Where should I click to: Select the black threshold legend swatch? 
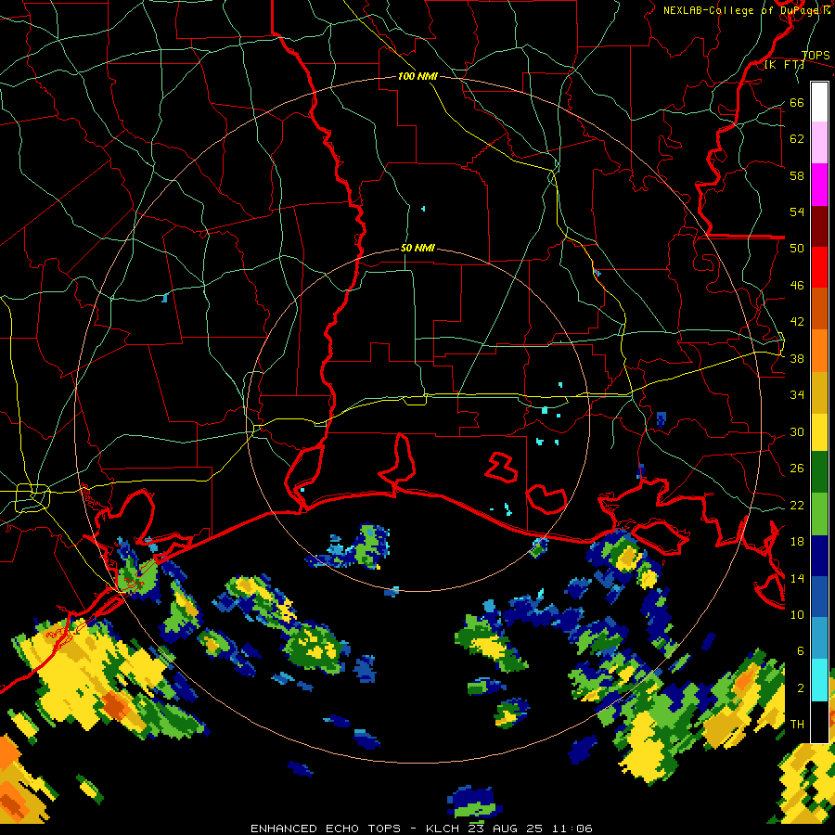click(x=819, y=722)
